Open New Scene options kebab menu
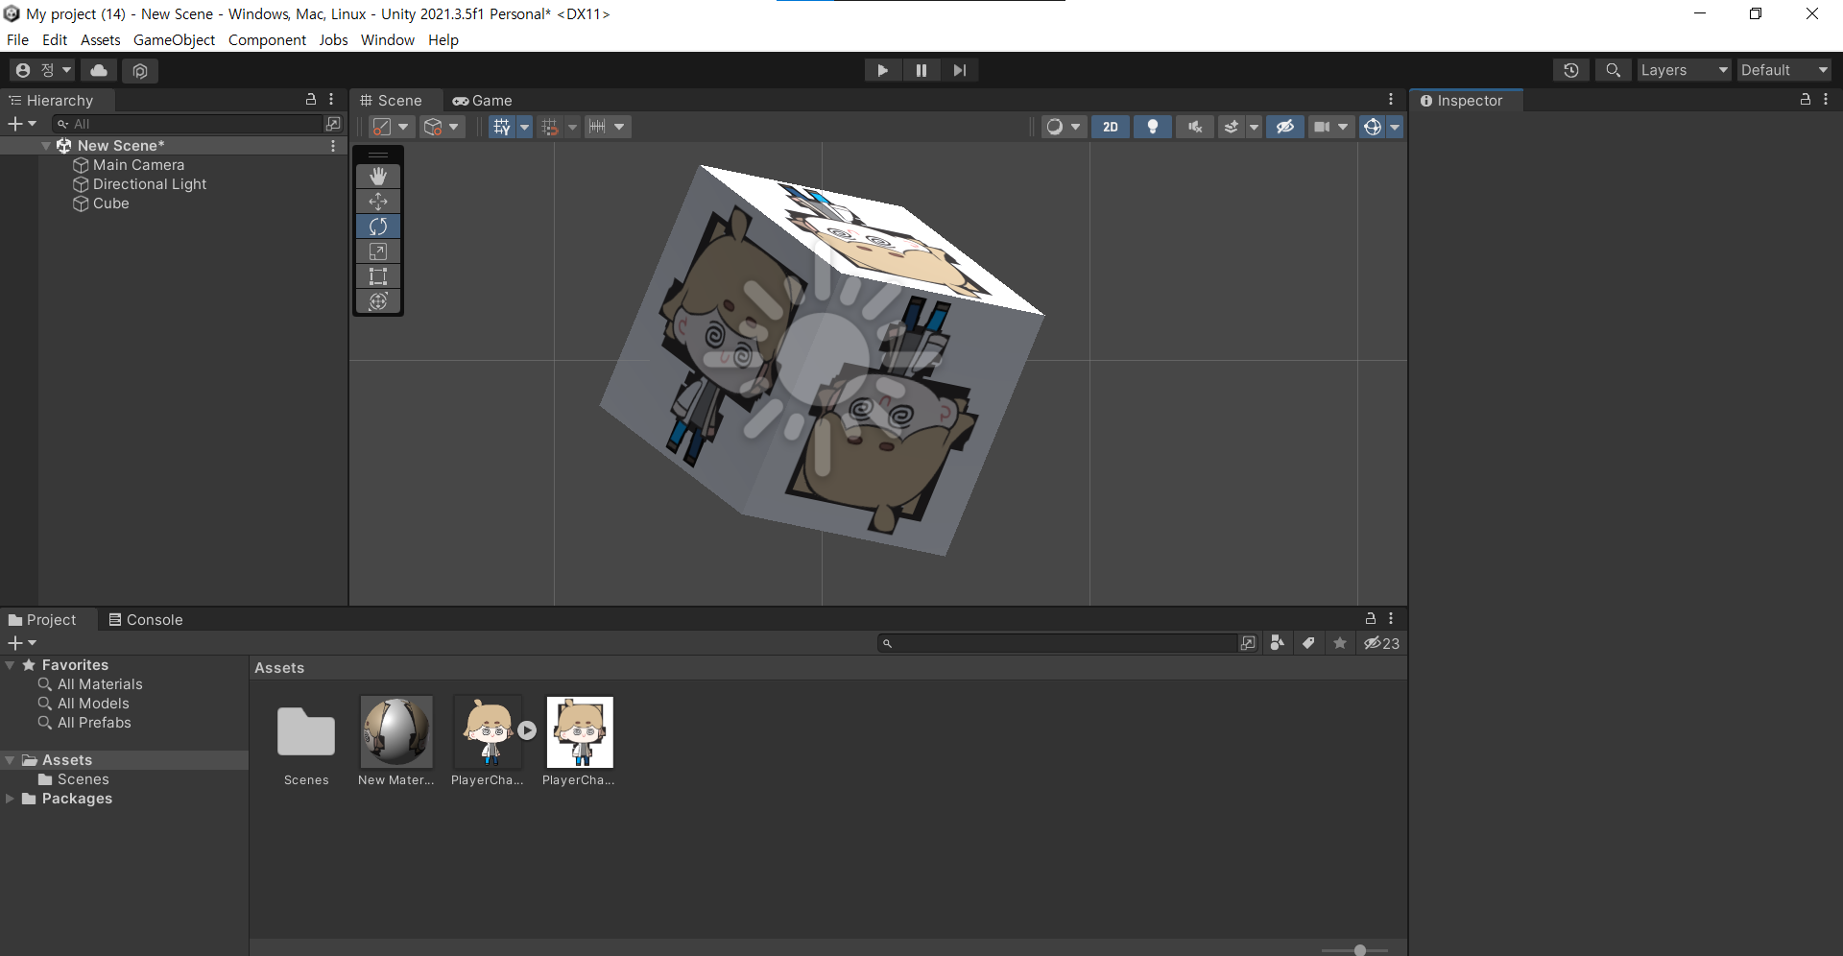Viewport: 1843px width, 956px height. click(333, 146)
